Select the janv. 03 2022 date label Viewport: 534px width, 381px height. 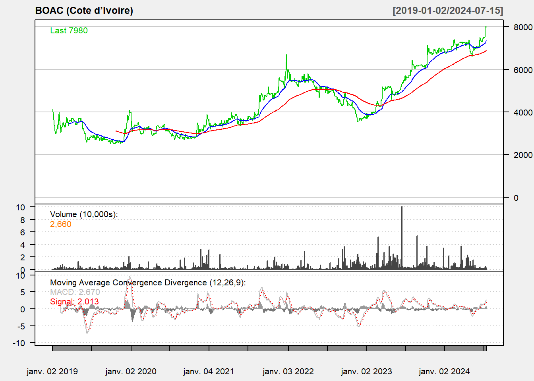click(288, 371)
